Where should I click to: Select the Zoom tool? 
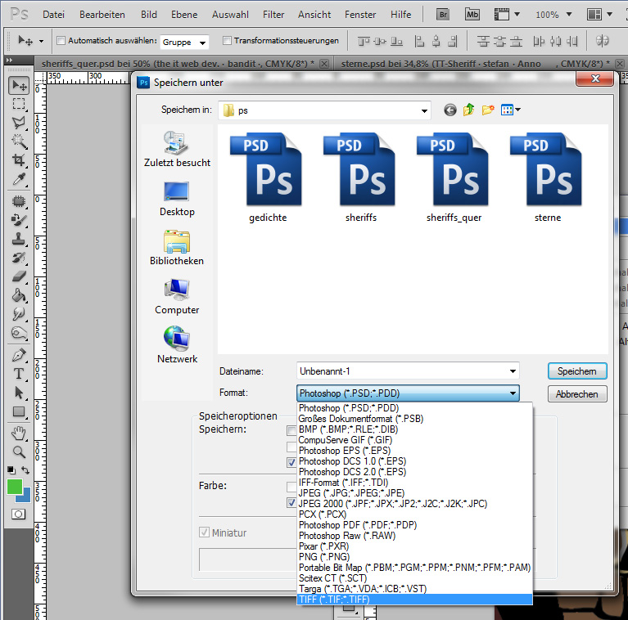pos(19,452)
